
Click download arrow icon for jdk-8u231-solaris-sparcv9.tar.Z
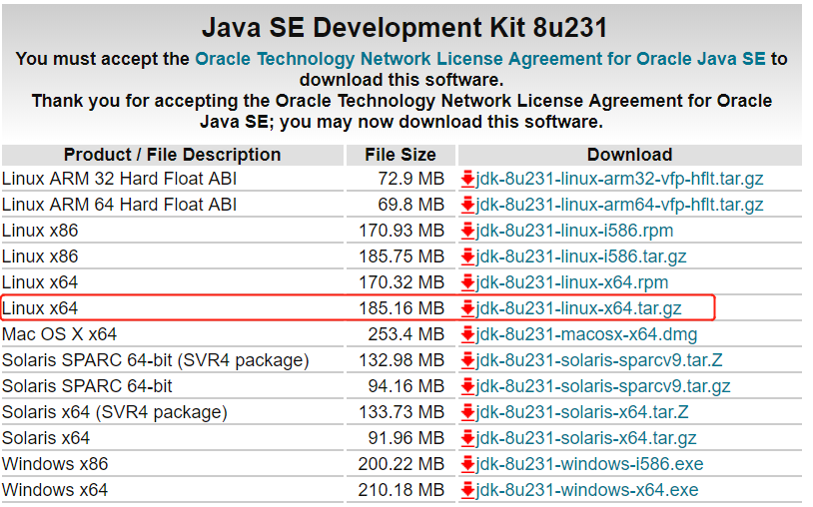click(467, 360)
